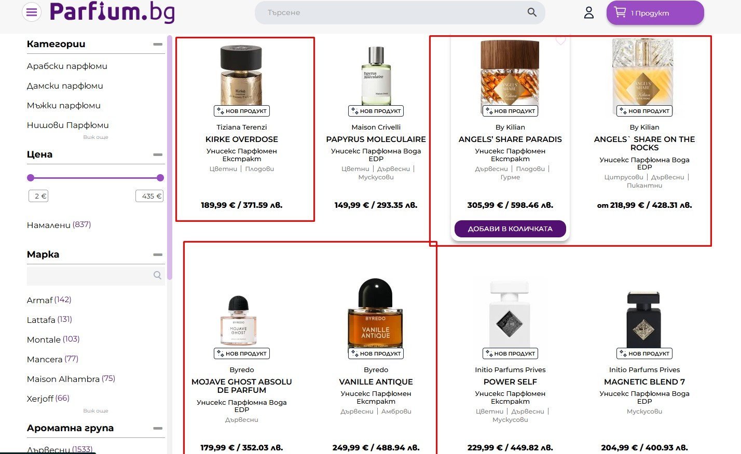Select the Мъжки парфюми category
The height and width of the screenshot is (454, 741).
coord(63,106)
